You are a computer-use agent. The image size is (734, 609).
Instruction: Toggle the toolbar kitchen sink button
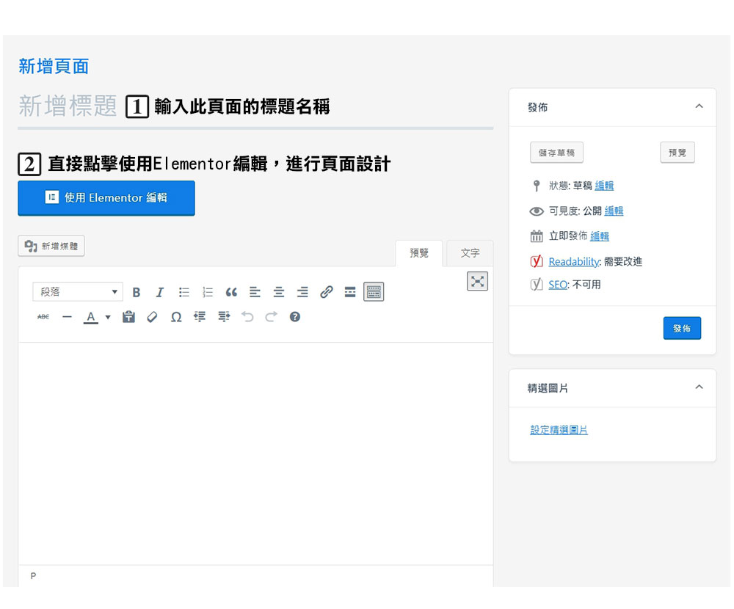(374, 292)
